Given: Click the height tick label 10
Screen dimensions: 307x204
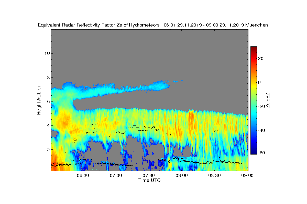Looking at the screenshot, I should point(47,53).
